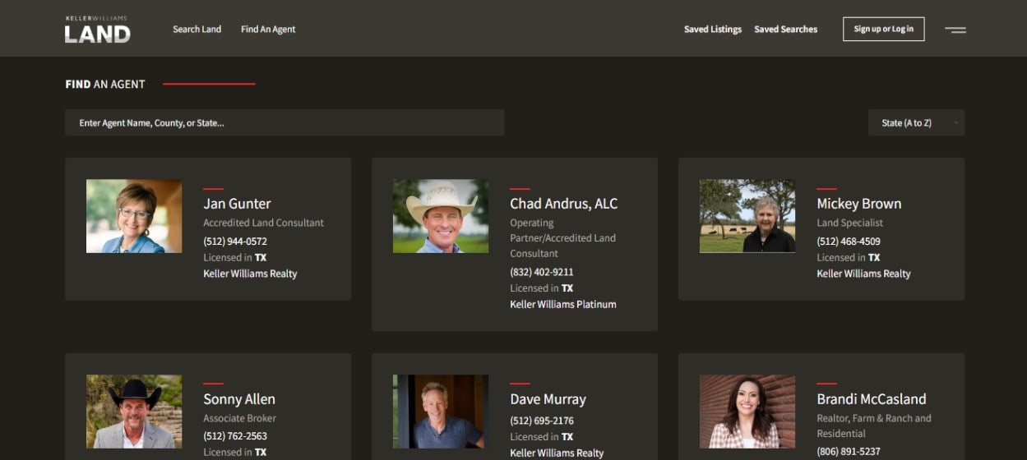This screenshot has width=1027, height=460.
Task: Open Saved Searches
Action: click(x=786, y=29)
